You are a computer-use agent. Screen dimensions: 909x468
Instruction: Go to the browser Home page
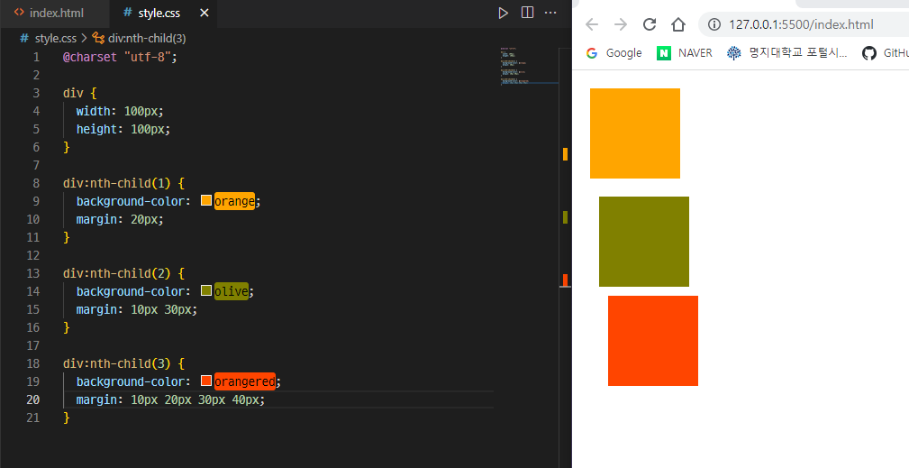pos(678,24)
